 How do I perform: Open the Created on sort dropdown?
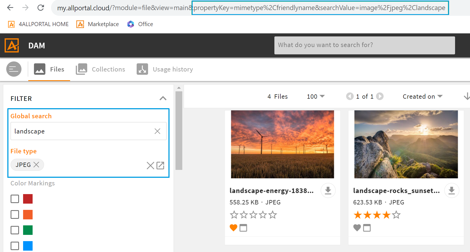pos(422,97)
